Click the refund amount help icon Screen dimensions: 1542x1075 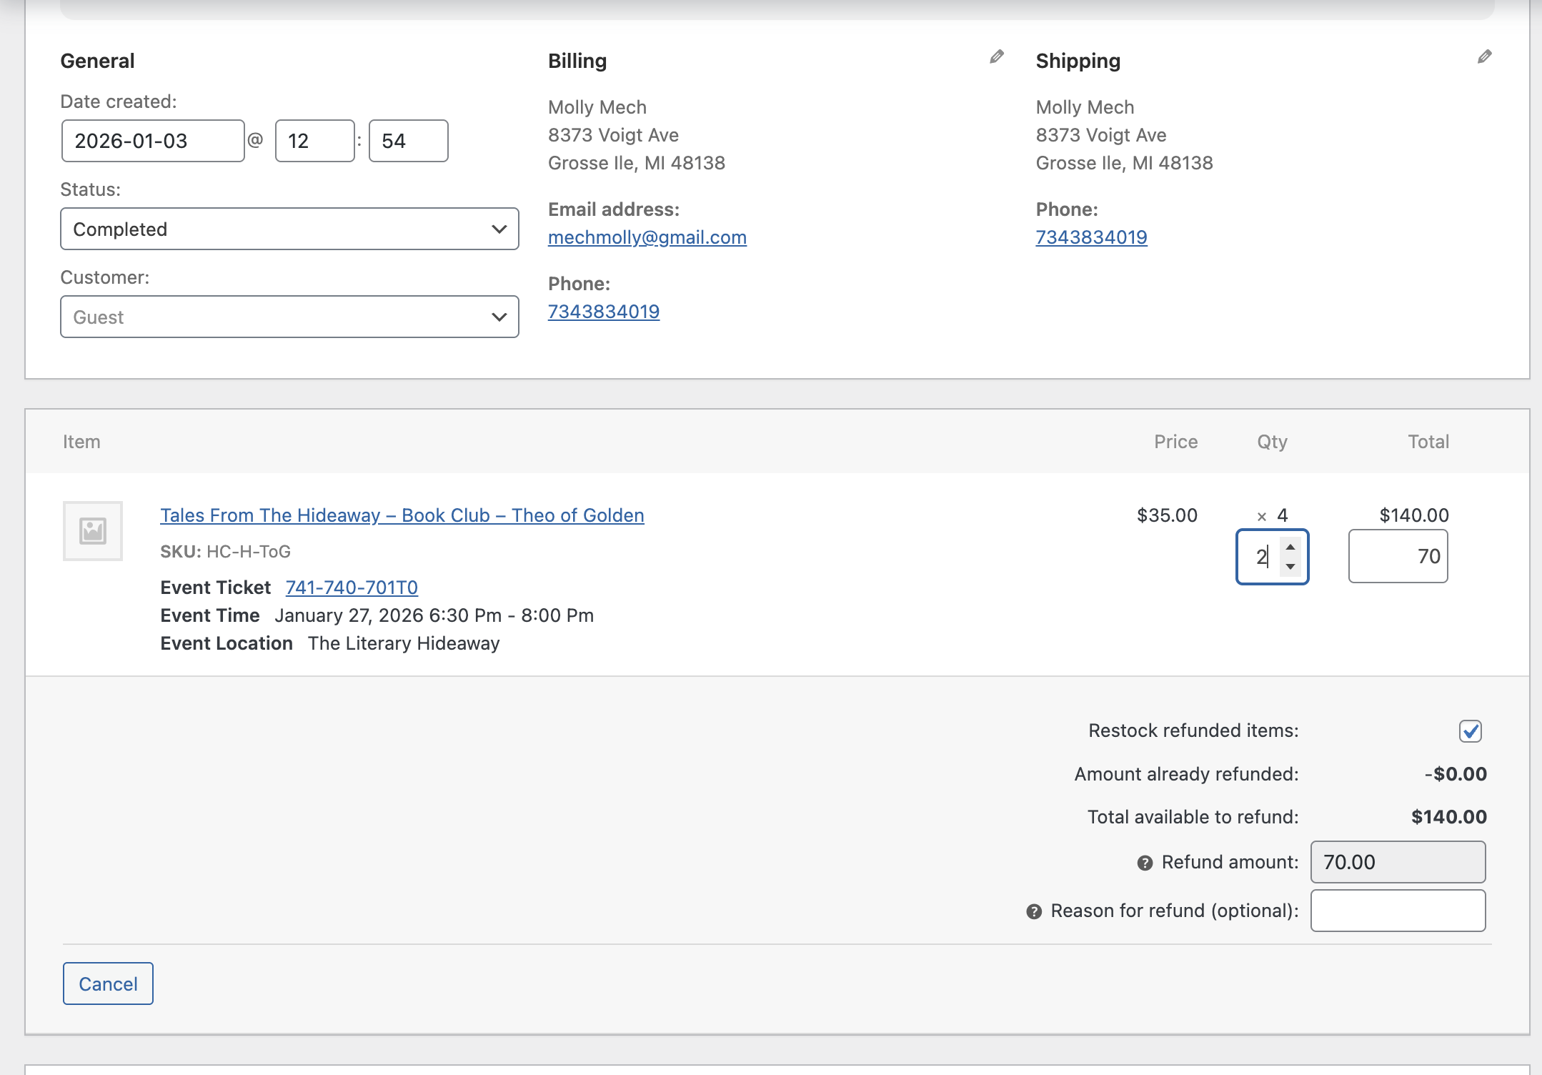[x=1145, y=863]
